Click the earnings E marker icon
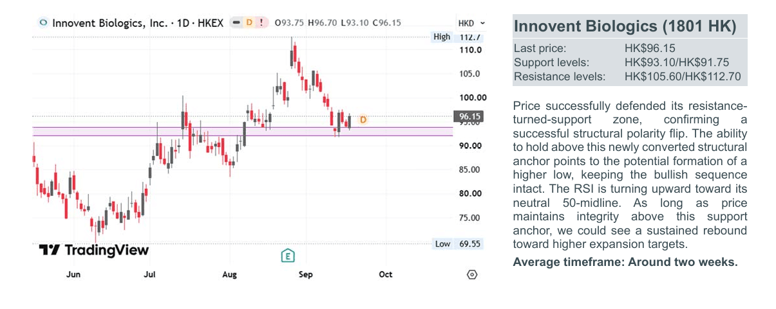 point(288,256)
